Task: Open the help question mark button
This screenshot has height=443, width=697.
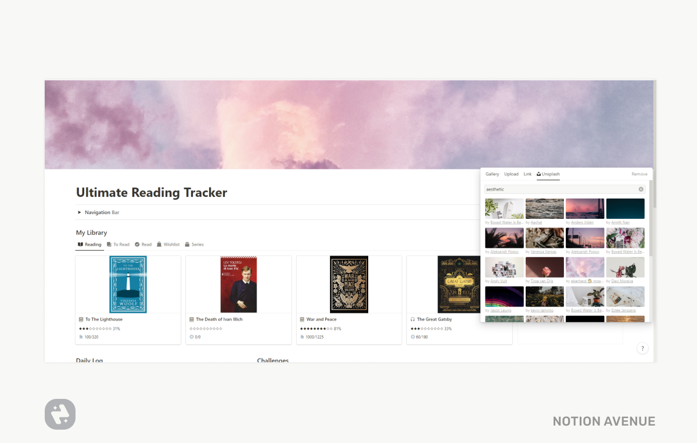Action: (642, 348)
